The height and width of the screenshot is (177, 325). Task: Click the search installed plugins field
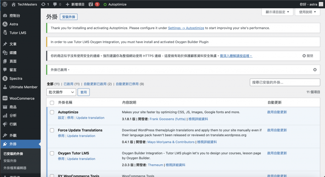285,82
